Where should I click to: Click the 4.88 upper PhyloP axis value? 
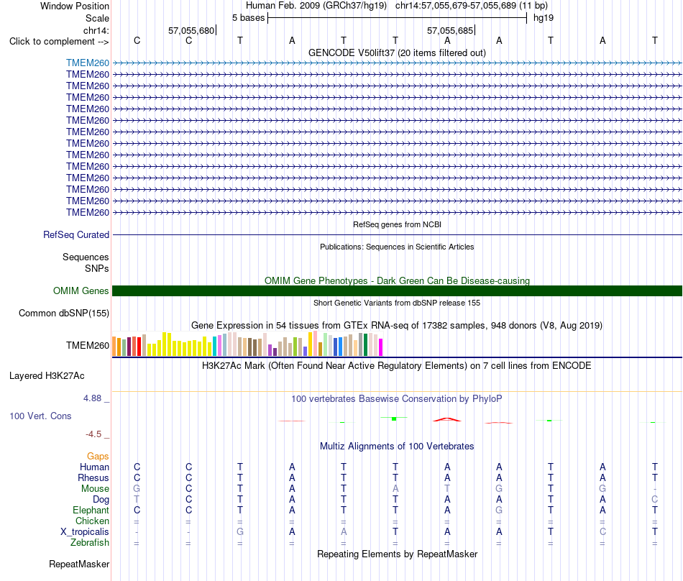coord(92,398)
